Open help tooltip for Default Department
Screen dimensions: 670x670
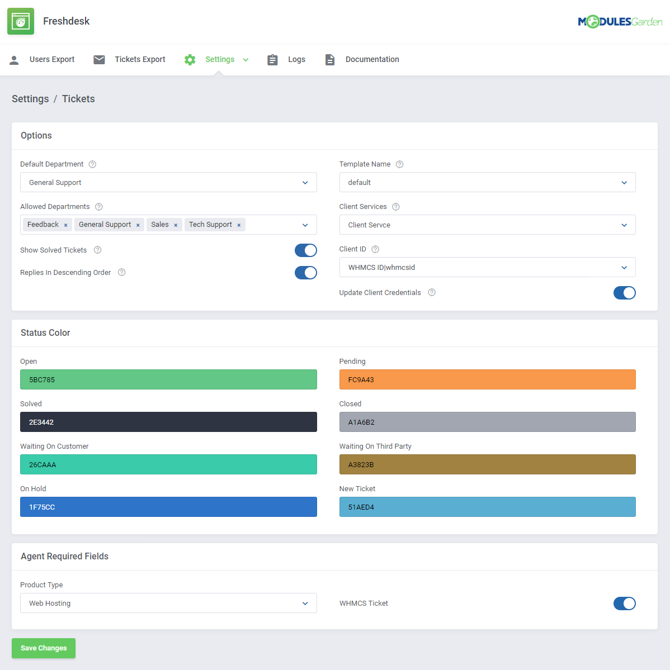pos(92,164)
